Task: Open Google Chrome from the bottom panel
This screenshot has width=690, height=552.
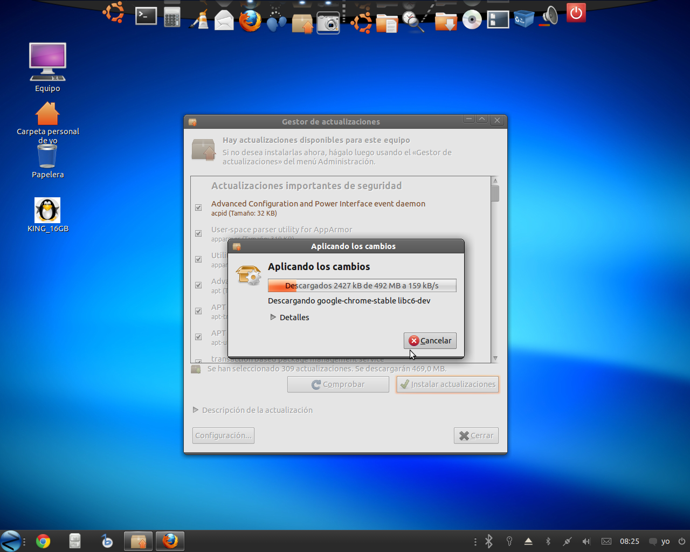Action: [43, 541]
